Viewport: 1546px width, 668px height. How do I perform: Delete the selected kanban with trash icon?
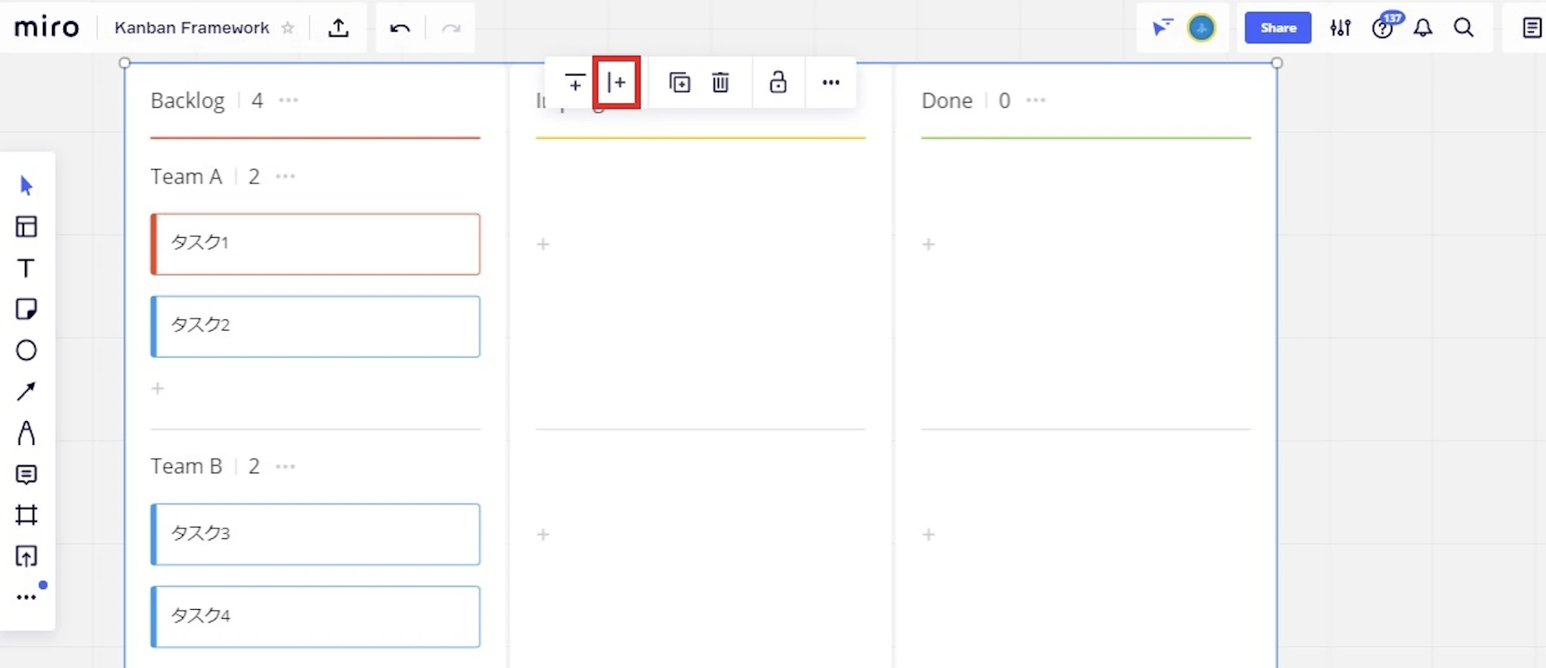(720, 82)
